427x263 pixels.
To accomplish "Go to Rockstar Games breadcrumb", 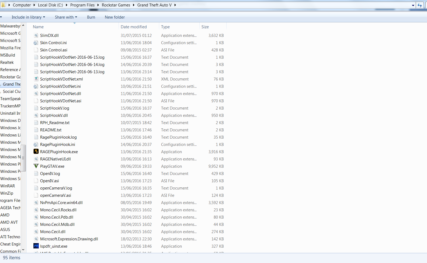I will pyautogui.click(x=116, y=5).
